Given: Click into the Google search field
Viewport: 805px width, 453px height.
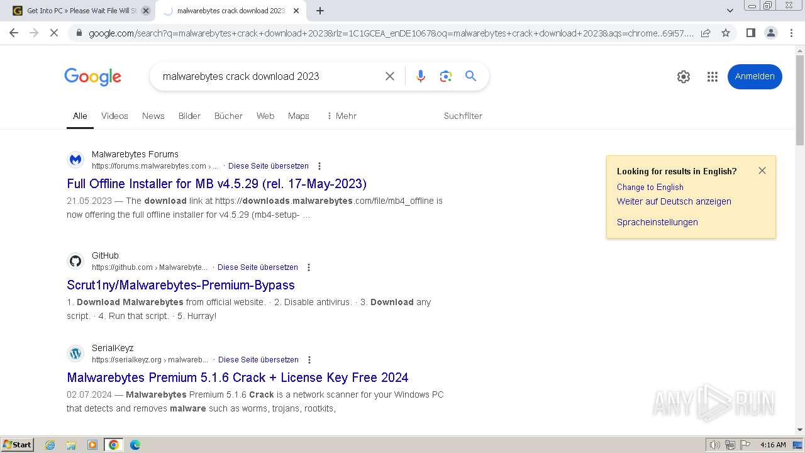Looking at the screenshot, I should 267,76.
